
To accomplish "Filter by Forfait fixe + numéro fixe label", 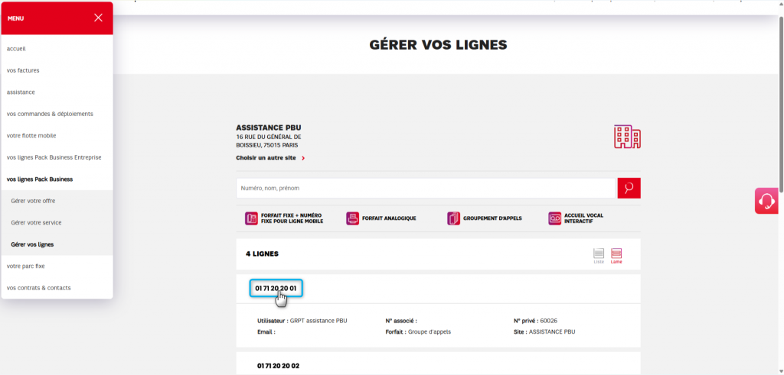I will (x=292, y=218).
